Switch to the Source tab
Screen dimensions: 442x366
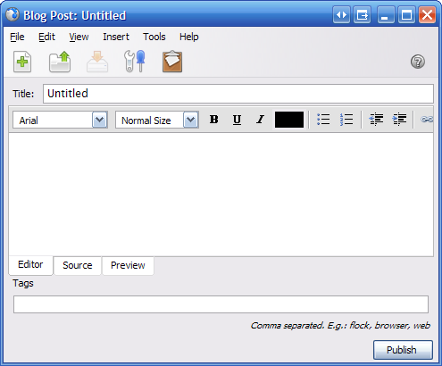pos(78,265)
